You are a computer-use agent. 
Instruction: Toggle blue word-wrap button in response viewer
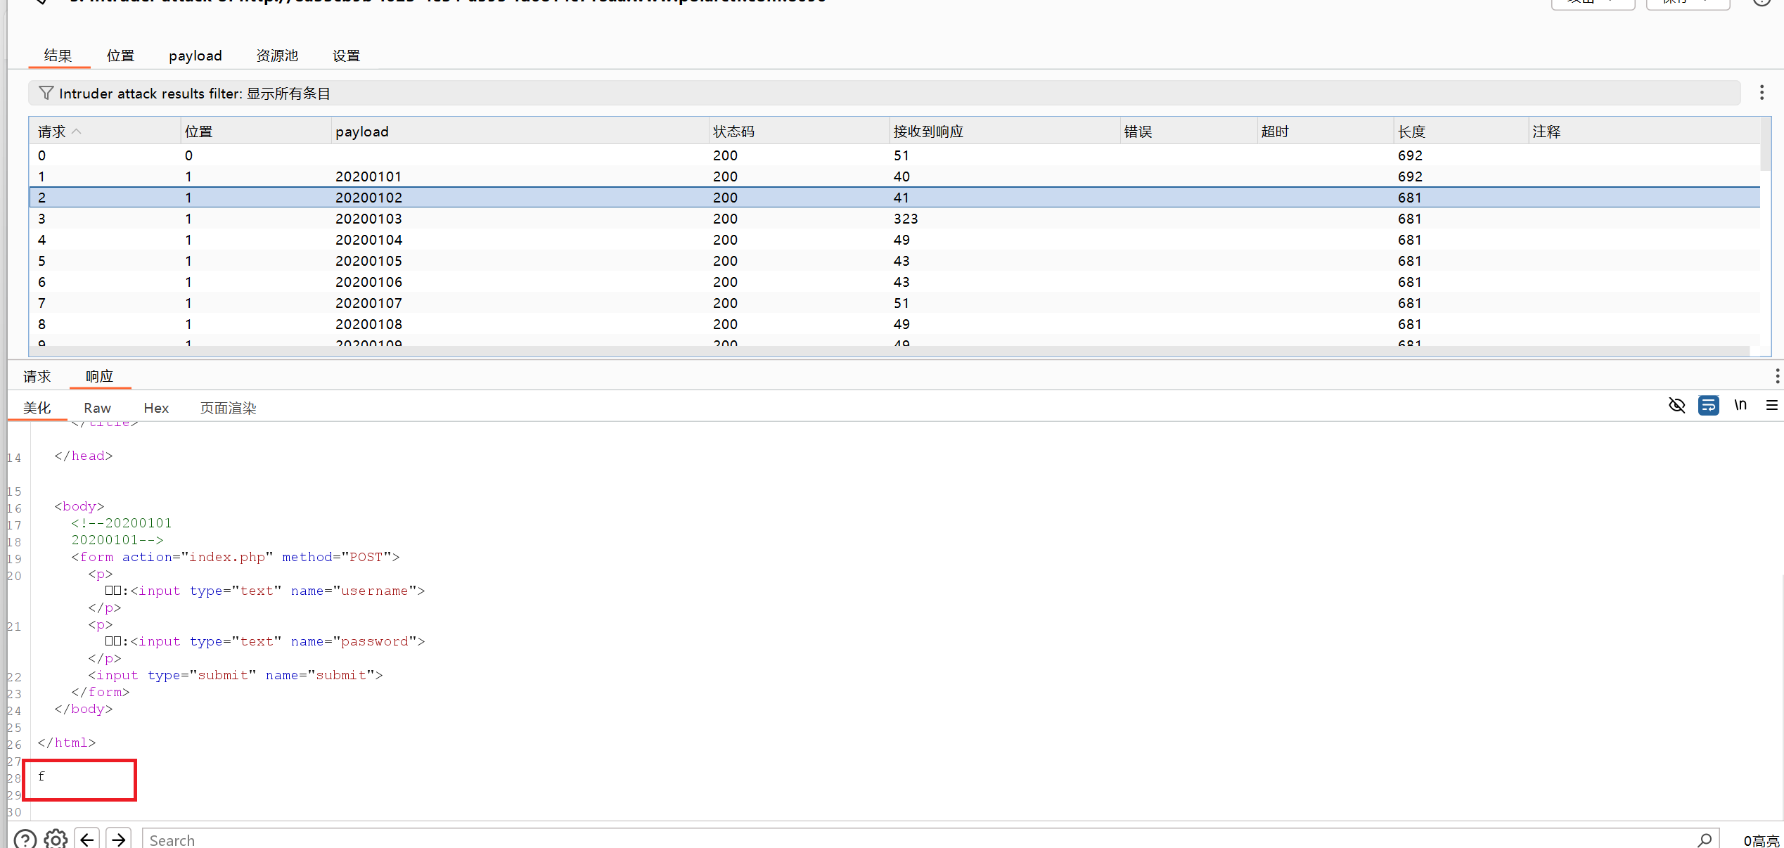click(x=1708, y=406)
